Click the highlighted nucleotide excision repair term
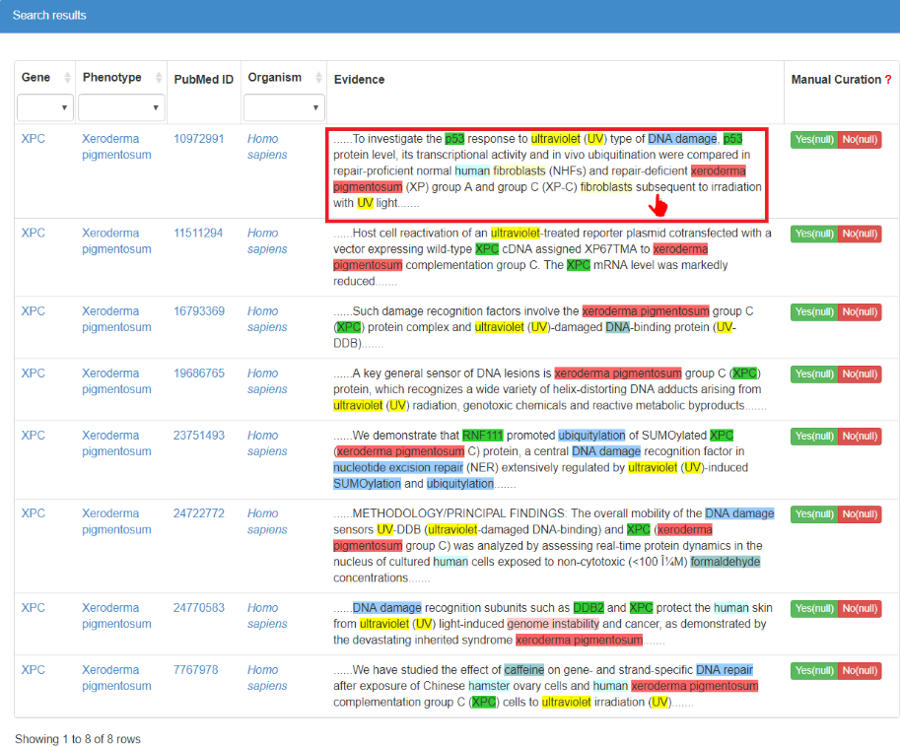Image resolution: width=900 pixels, height=748 pixels. point(398,467)
